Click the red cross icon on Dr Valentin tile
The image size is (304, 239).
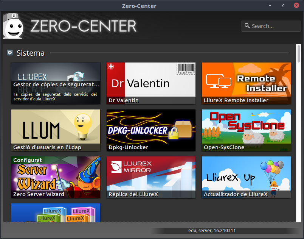(111, 67)
